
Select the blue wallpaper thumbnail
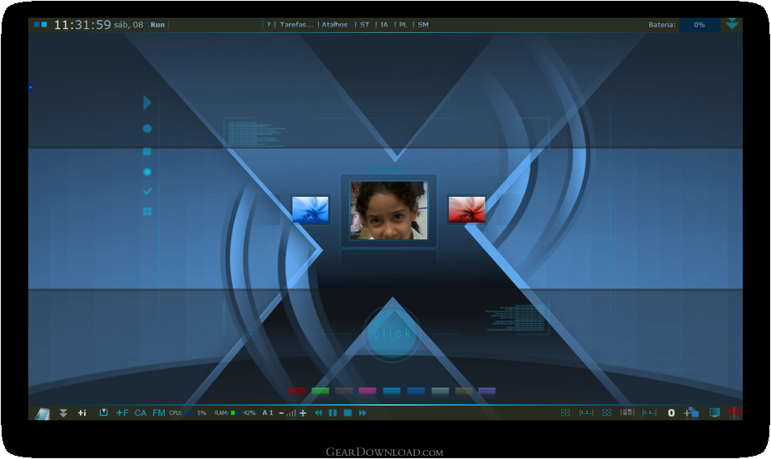point(310,210)
